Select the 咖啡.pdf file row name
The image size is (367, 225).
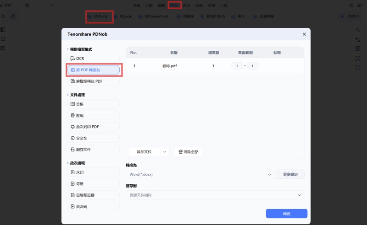[x=170, y=66]
